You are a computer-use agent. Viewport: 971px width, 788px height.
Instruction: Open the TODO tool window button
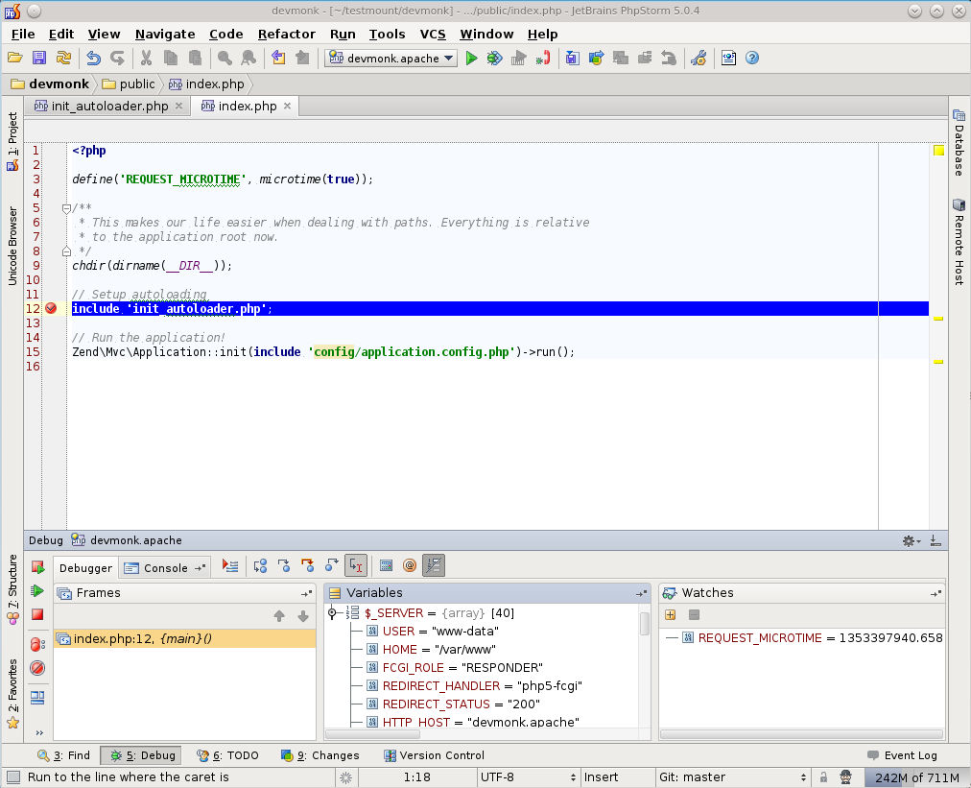pos(227,755)
